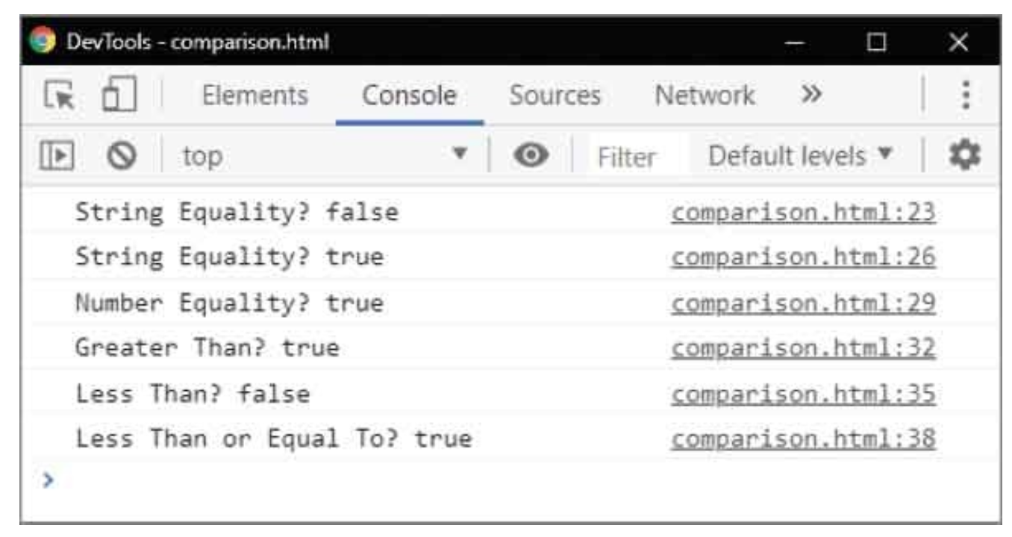Open the DevTools three-dot customize menu
Image resolution: width=1012 pixels, height=537 pixels.
pyautogui.click(x=966, y=95)
